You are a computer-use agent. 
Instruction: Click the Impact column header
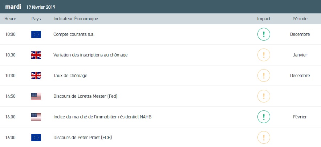[x=264, y=18]
